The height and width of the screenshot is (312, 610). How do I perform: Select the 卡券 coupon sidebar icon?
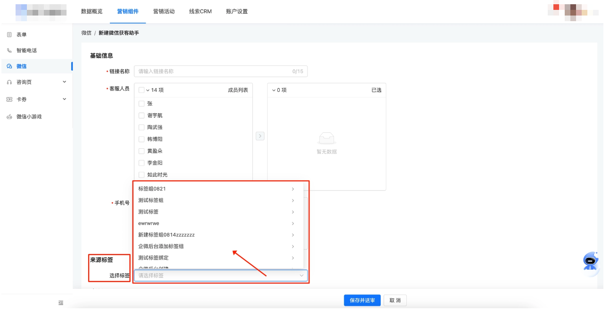[9, 100]
